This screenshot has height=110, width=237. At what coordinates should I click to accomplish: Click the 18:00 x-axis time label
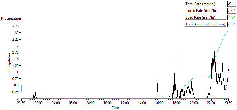pos(177,103)
